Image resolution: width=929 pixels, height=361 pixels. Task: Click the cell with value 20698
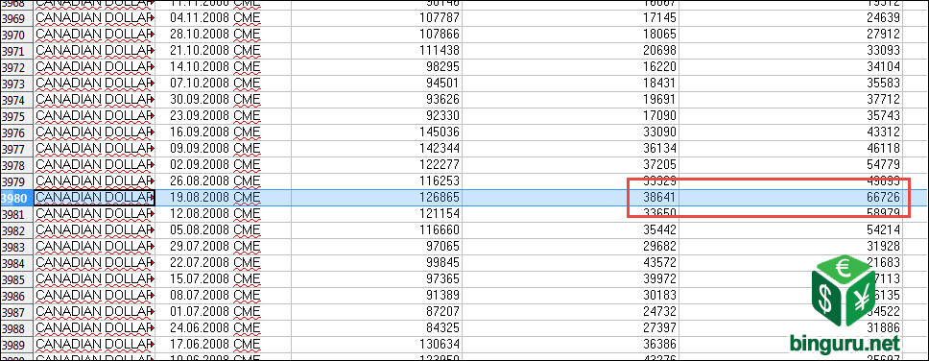(570, 51)
